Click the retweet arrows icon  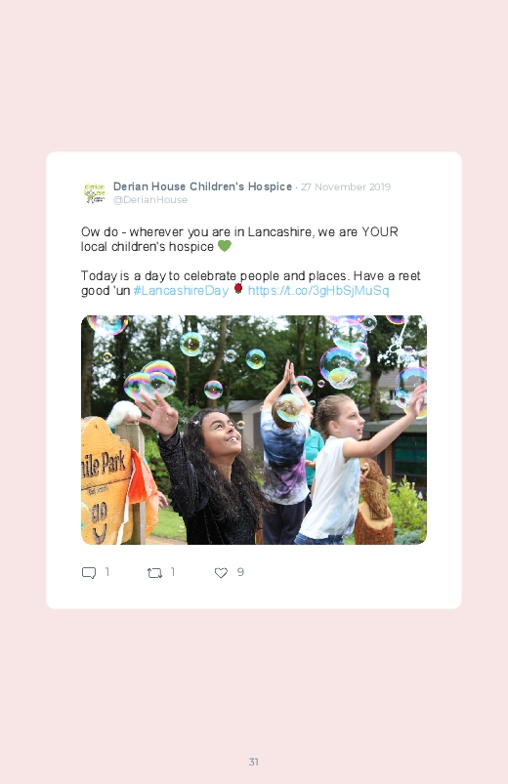(154, 573)
